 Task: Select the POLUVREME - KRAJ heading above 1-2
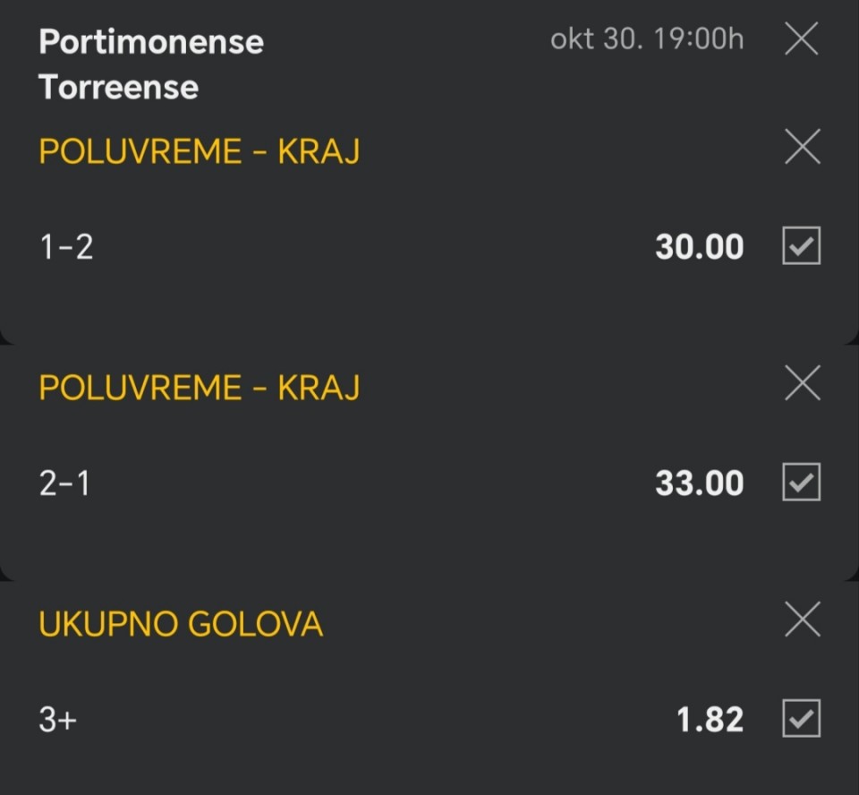[x=199, y=152]
